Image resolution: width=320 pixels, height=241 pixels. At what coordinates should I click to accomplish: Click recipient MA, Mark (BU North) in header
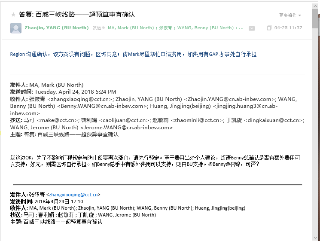(131, 28)
